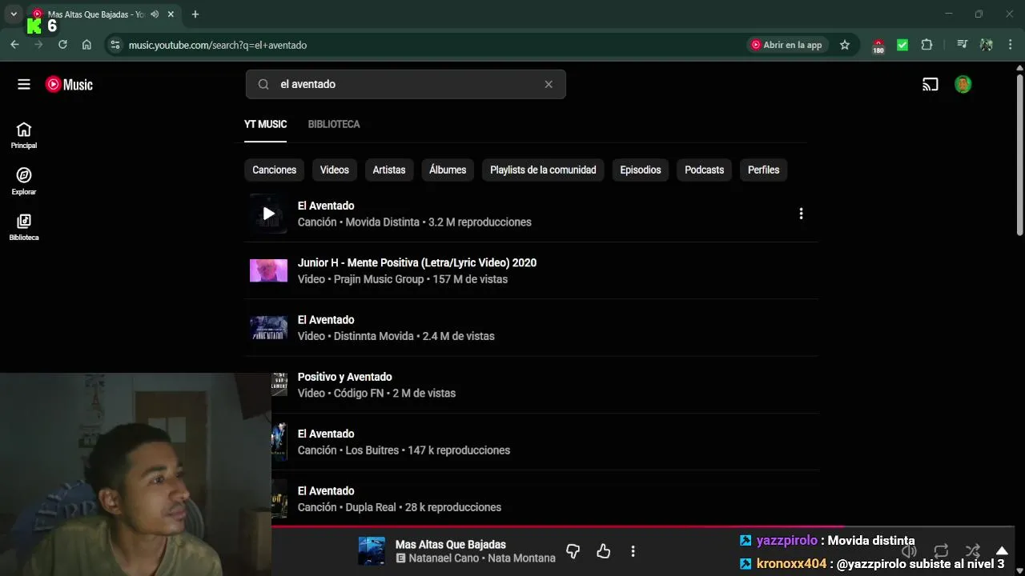Open Explorar in the sidebar
Image resolution: width=1025 pixels, height=576 pixels.
[x=24, y=182]
